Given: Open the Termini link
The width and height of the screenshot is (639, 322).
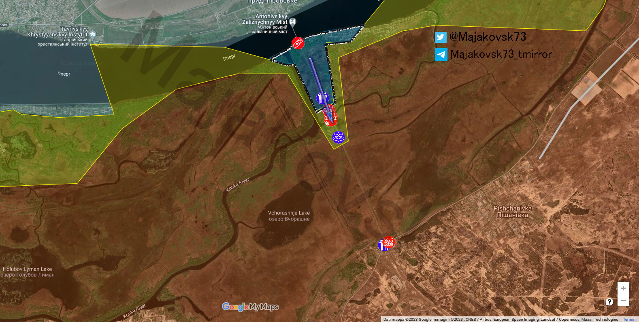Looking at the screenshot, I should [x=630, y=320].
